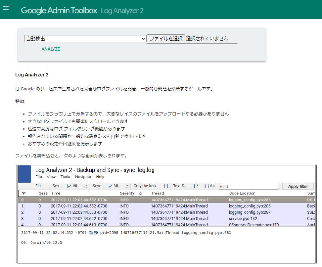Click inside the Find text field

[248, 186]
